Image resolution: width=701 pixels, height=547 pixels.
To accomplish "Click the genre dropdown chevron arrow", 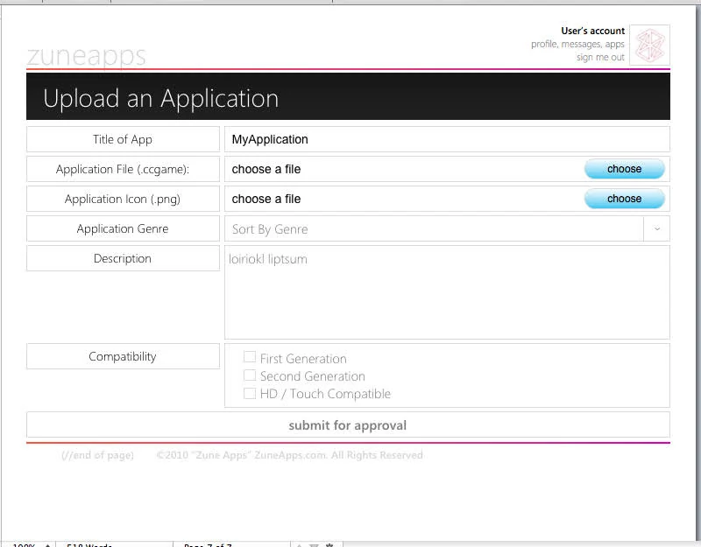I will point(656,228).
